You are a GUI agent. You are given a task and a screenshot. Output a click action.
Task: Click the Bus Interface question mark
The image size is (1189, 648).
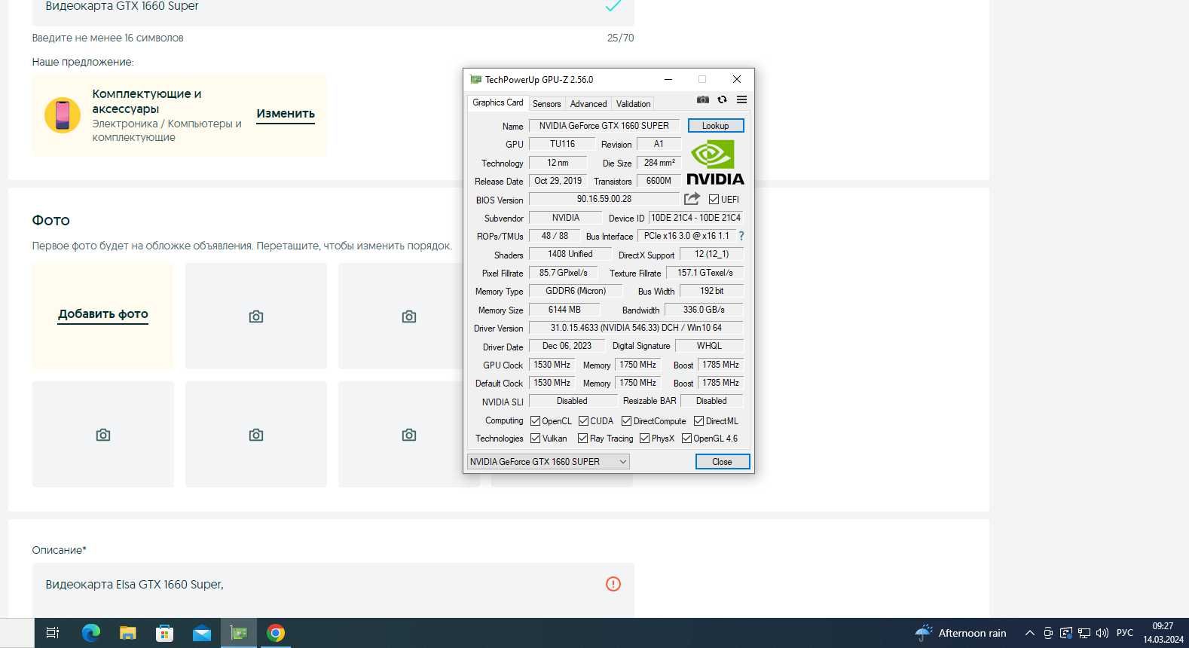[741, 236]
